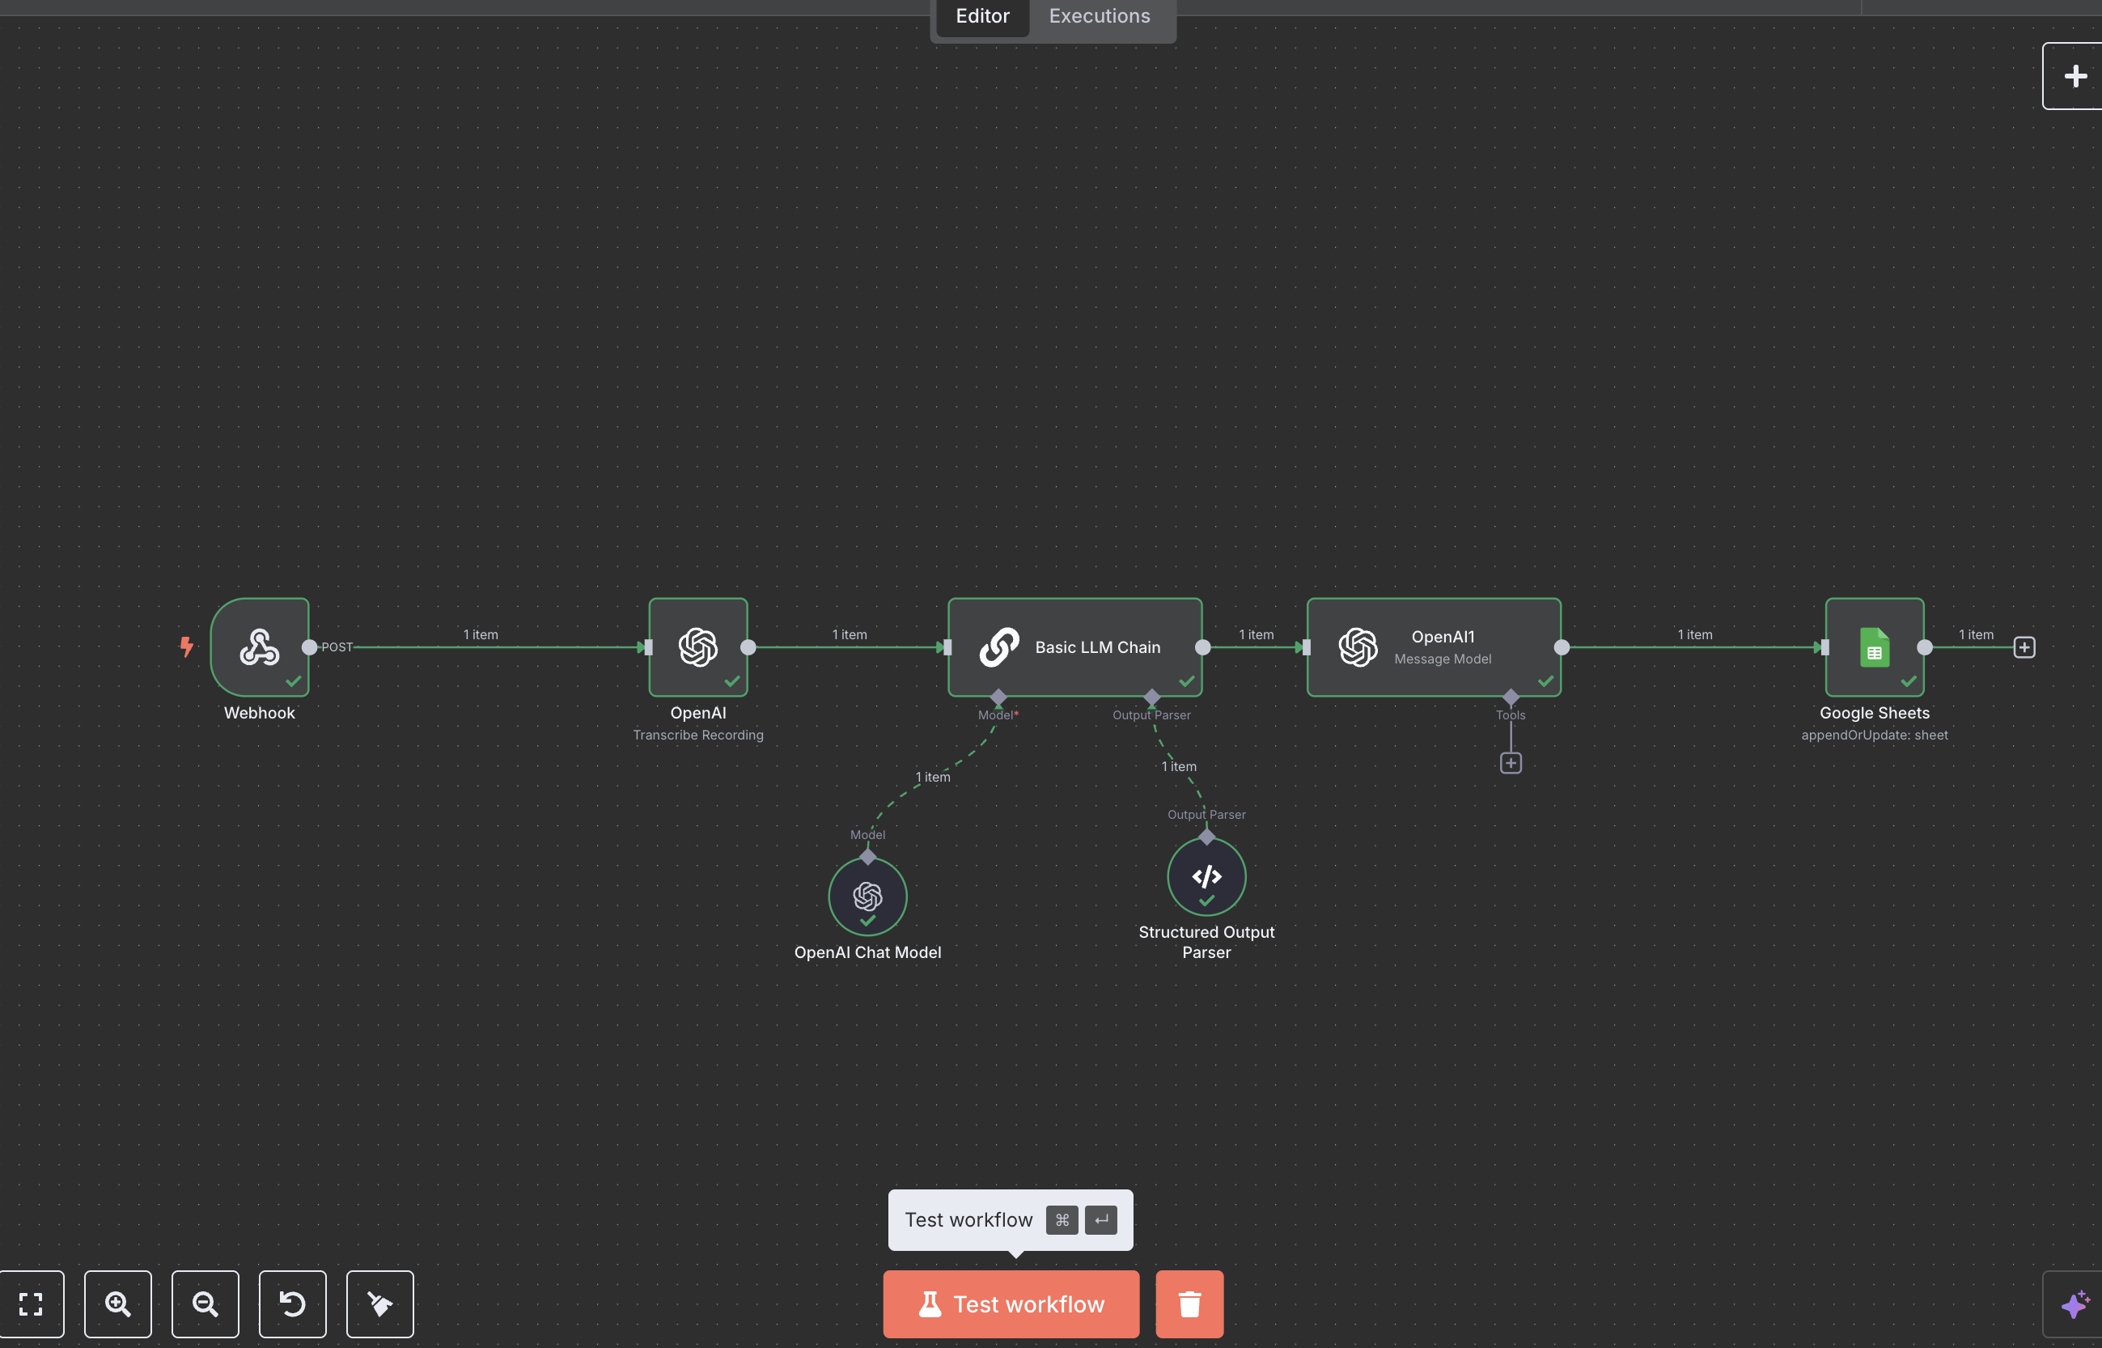Reset the canvas zoom level
Screen dimensions: 2102x1348
coord(293,1304)
